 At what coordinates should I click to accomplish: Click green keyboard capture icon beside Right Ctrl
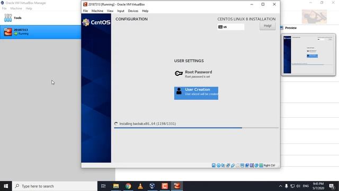pyautogui.click(x=261, y=165)
